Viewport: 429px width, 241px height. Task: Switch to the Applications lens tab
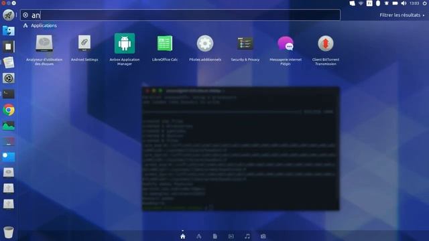pyautogui.click(x=199, y=236)
